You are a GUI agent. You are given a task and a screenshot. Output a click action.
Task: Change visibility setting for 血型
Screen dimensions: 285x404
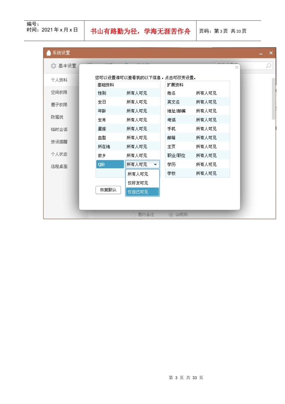click(x=137, y=138)
